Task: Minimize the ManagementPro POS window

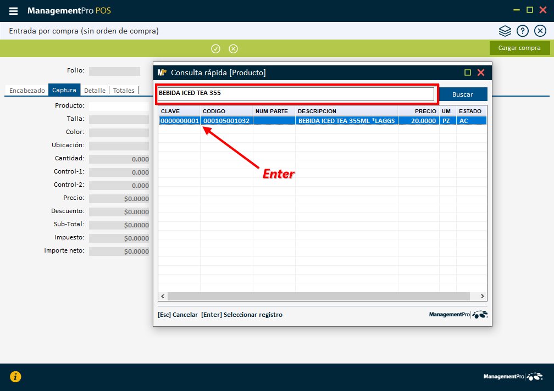Action: click(x=517, y=10)
